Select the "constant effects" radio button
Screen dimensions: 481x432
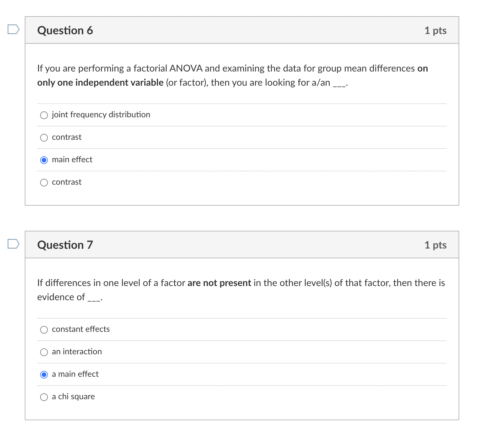pos(44,330)
